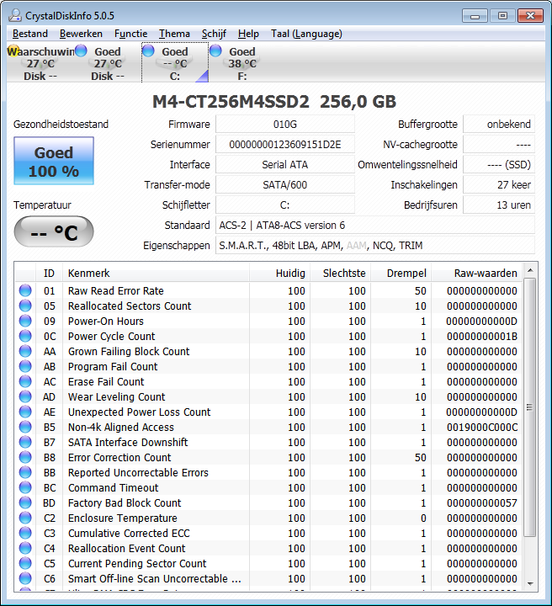Select the F: drive status icon

coord(216,51)
